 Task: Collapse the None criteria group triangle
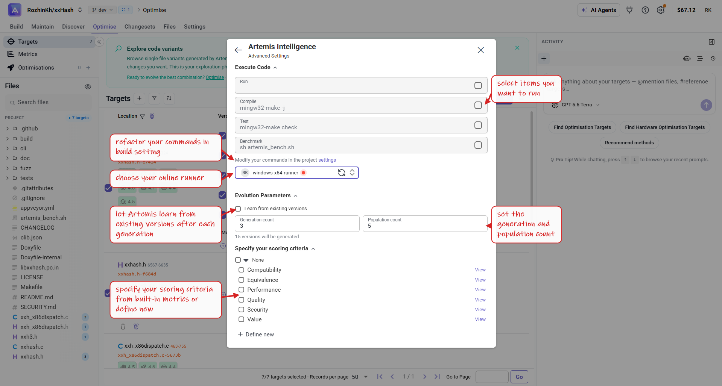click(x=246, y=260)
